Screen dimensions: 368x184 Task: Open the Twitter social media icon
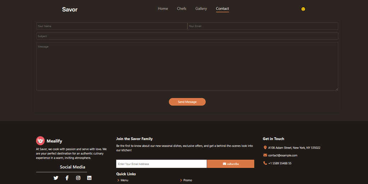[56, 178]
